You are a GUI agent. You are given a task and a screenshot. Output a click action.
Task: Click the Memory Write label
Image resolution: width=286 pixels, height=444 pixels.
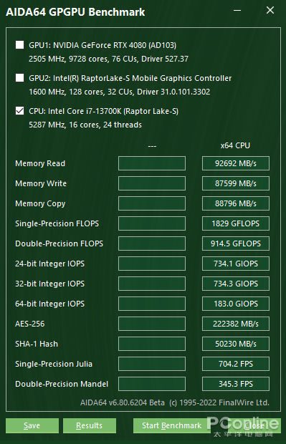[x=41, y=183]
